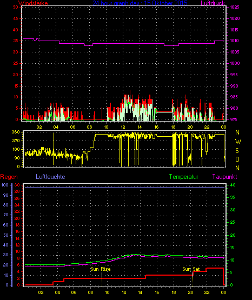Click the 25 value on green temperature axis
The image size is (252, 300).
coord(233,223)
